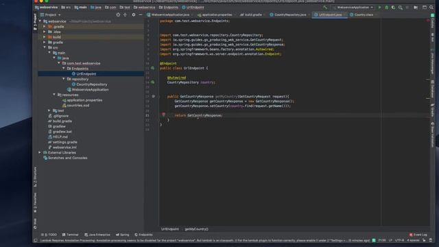The height and width of the screenshot is (247, 439).
Task: Build project with the hammer icon
Action: 325,8
